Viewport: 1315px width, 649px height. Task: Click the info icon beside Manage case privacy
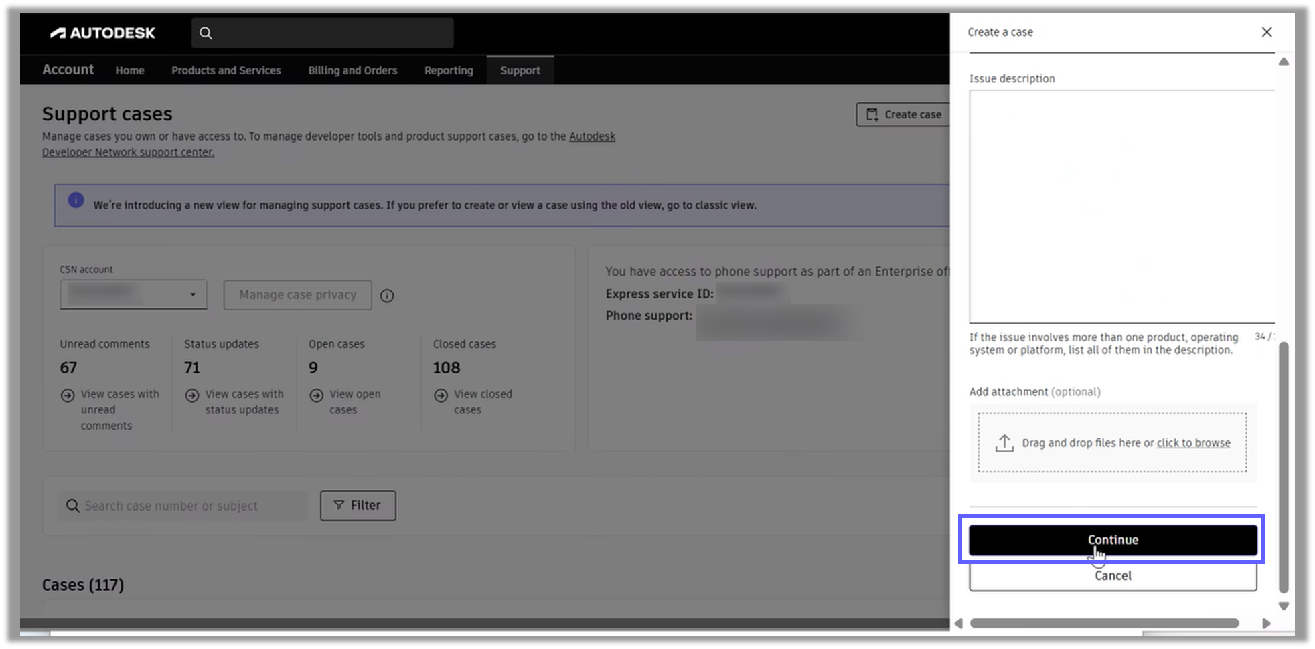tap(387, 295)
